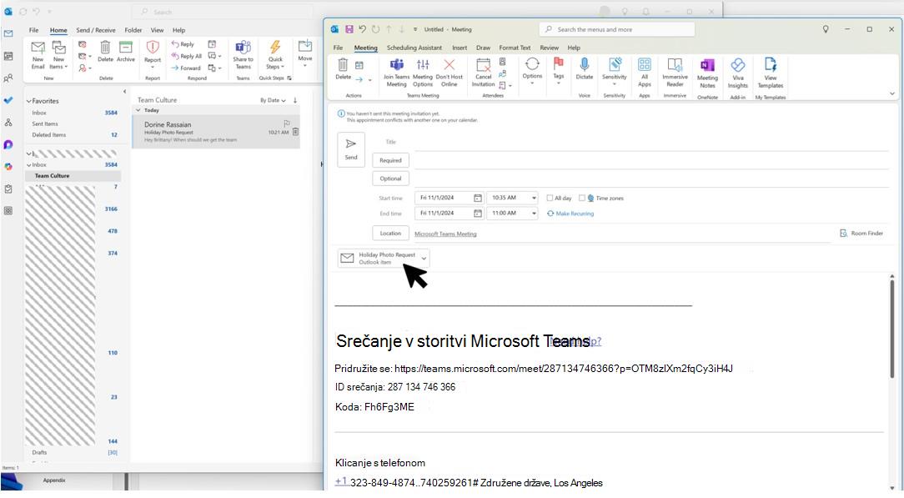Image resolution: width=904 pixels, height=498 pixels.
Task: Open Sensitivity dropdown
Action: (x=615, y=72)
